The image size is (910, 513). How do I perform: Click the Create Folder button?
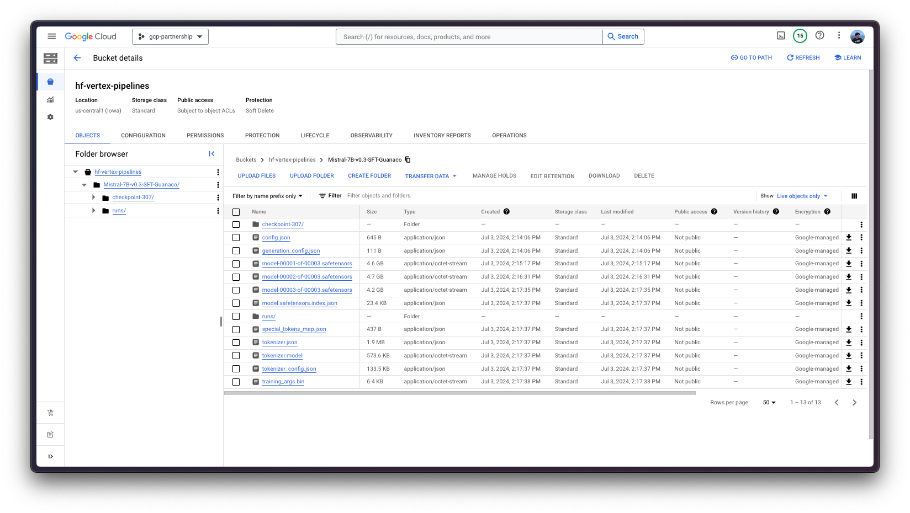click(x=369, y=176)
